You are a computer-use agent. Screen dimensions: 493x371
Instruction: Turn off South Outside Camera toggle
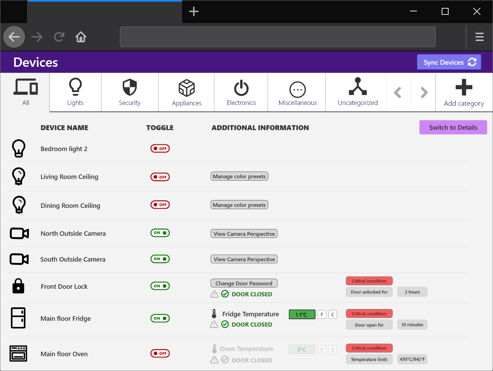point(160,259)
